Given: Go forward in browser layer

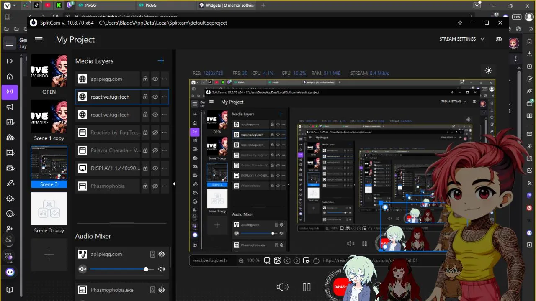Looking at the screenshot, I should [x=296, y=260].
